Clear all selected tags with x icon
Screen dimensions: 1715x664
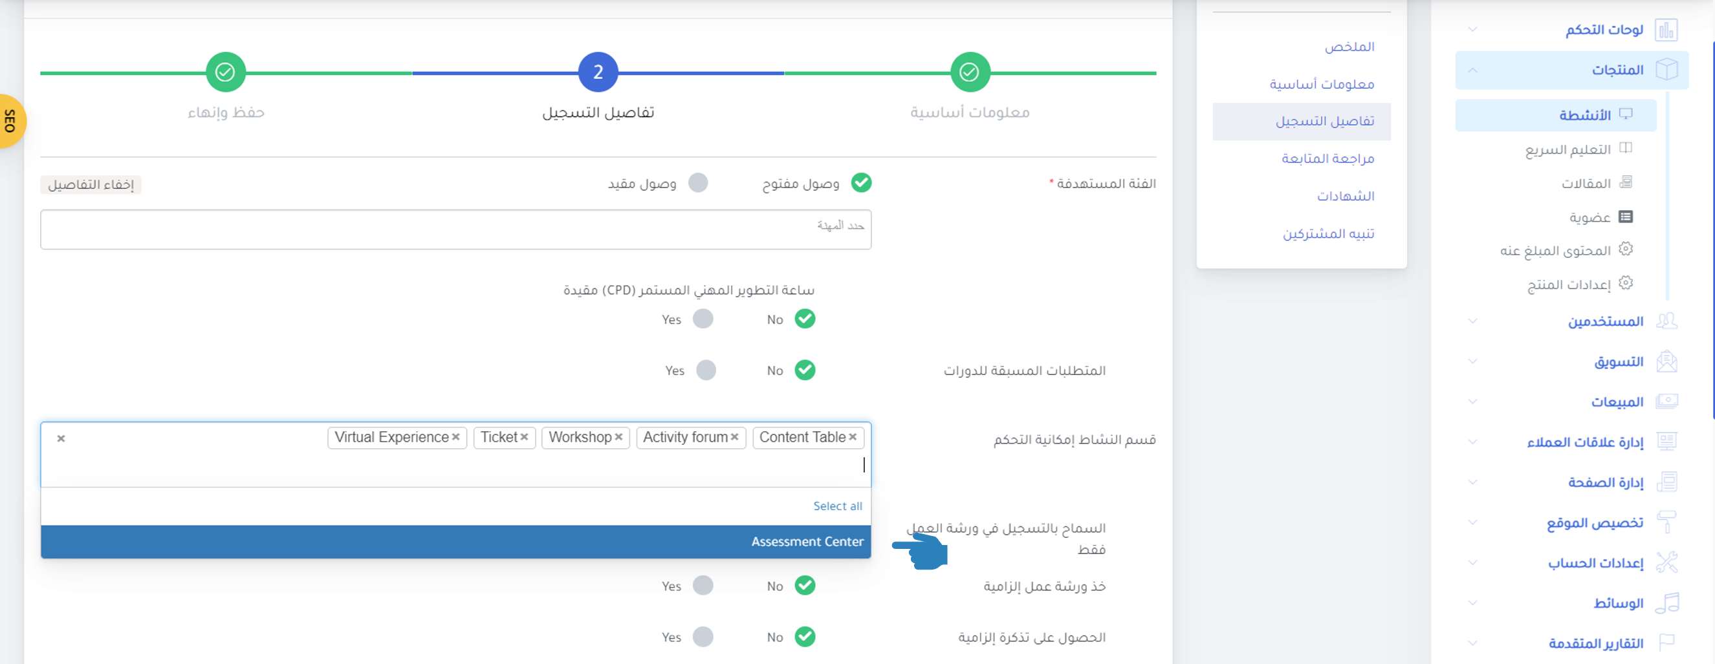click(x=61, y=438)
